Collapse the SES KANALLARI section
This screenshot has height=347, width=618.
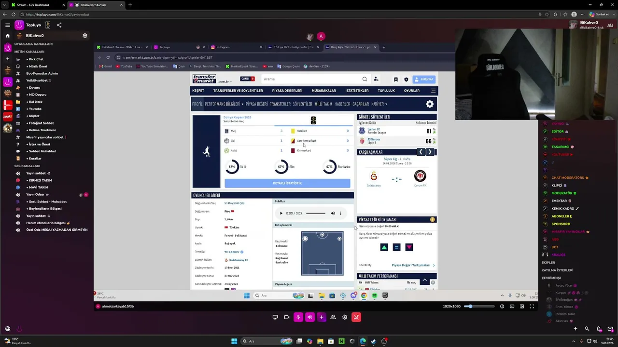click(x=27, y=166)
